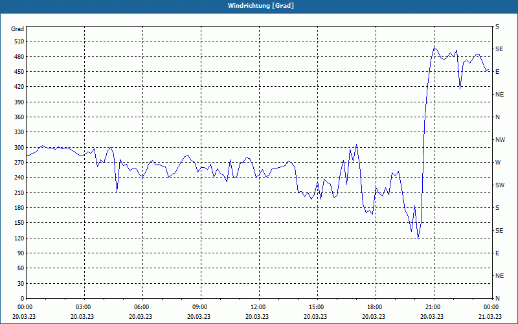The image size is (518, 324).
Task: Click the 09:00 time label
Action: click(199, 307)
